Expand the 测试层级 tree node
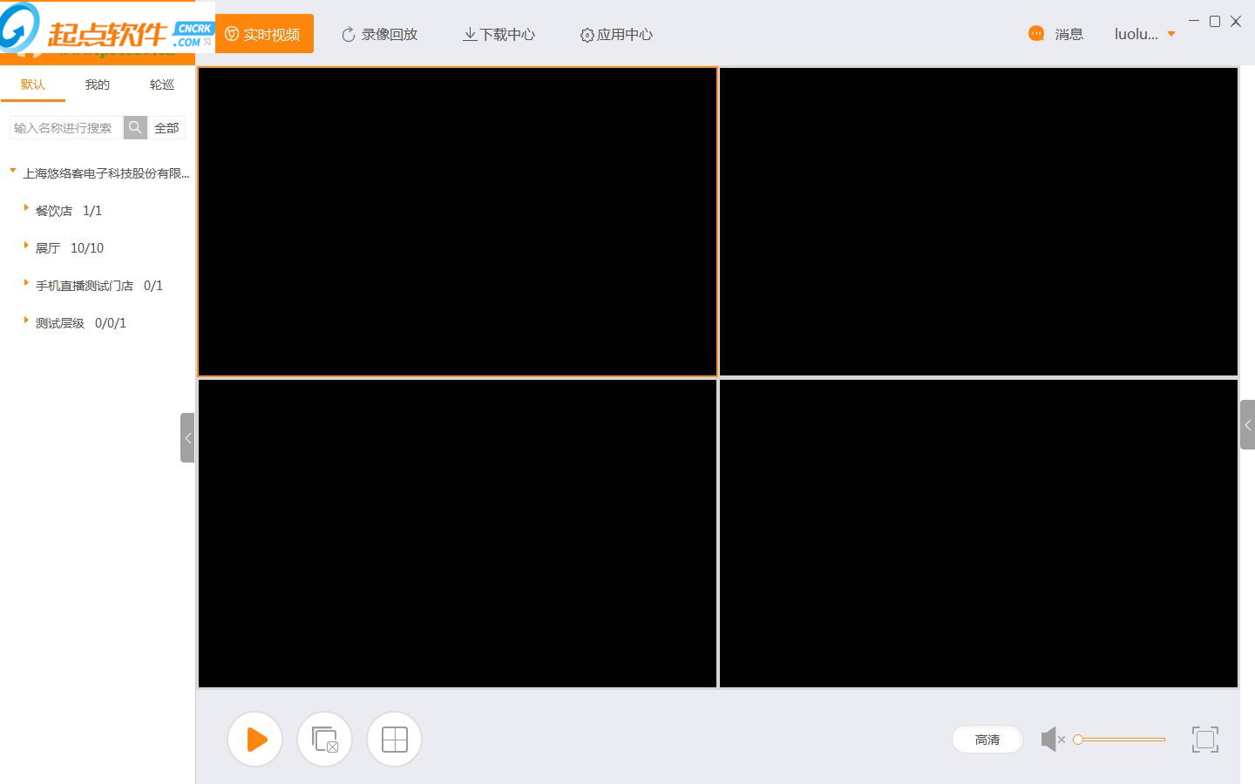1255x784 pixels. point(26,321)
